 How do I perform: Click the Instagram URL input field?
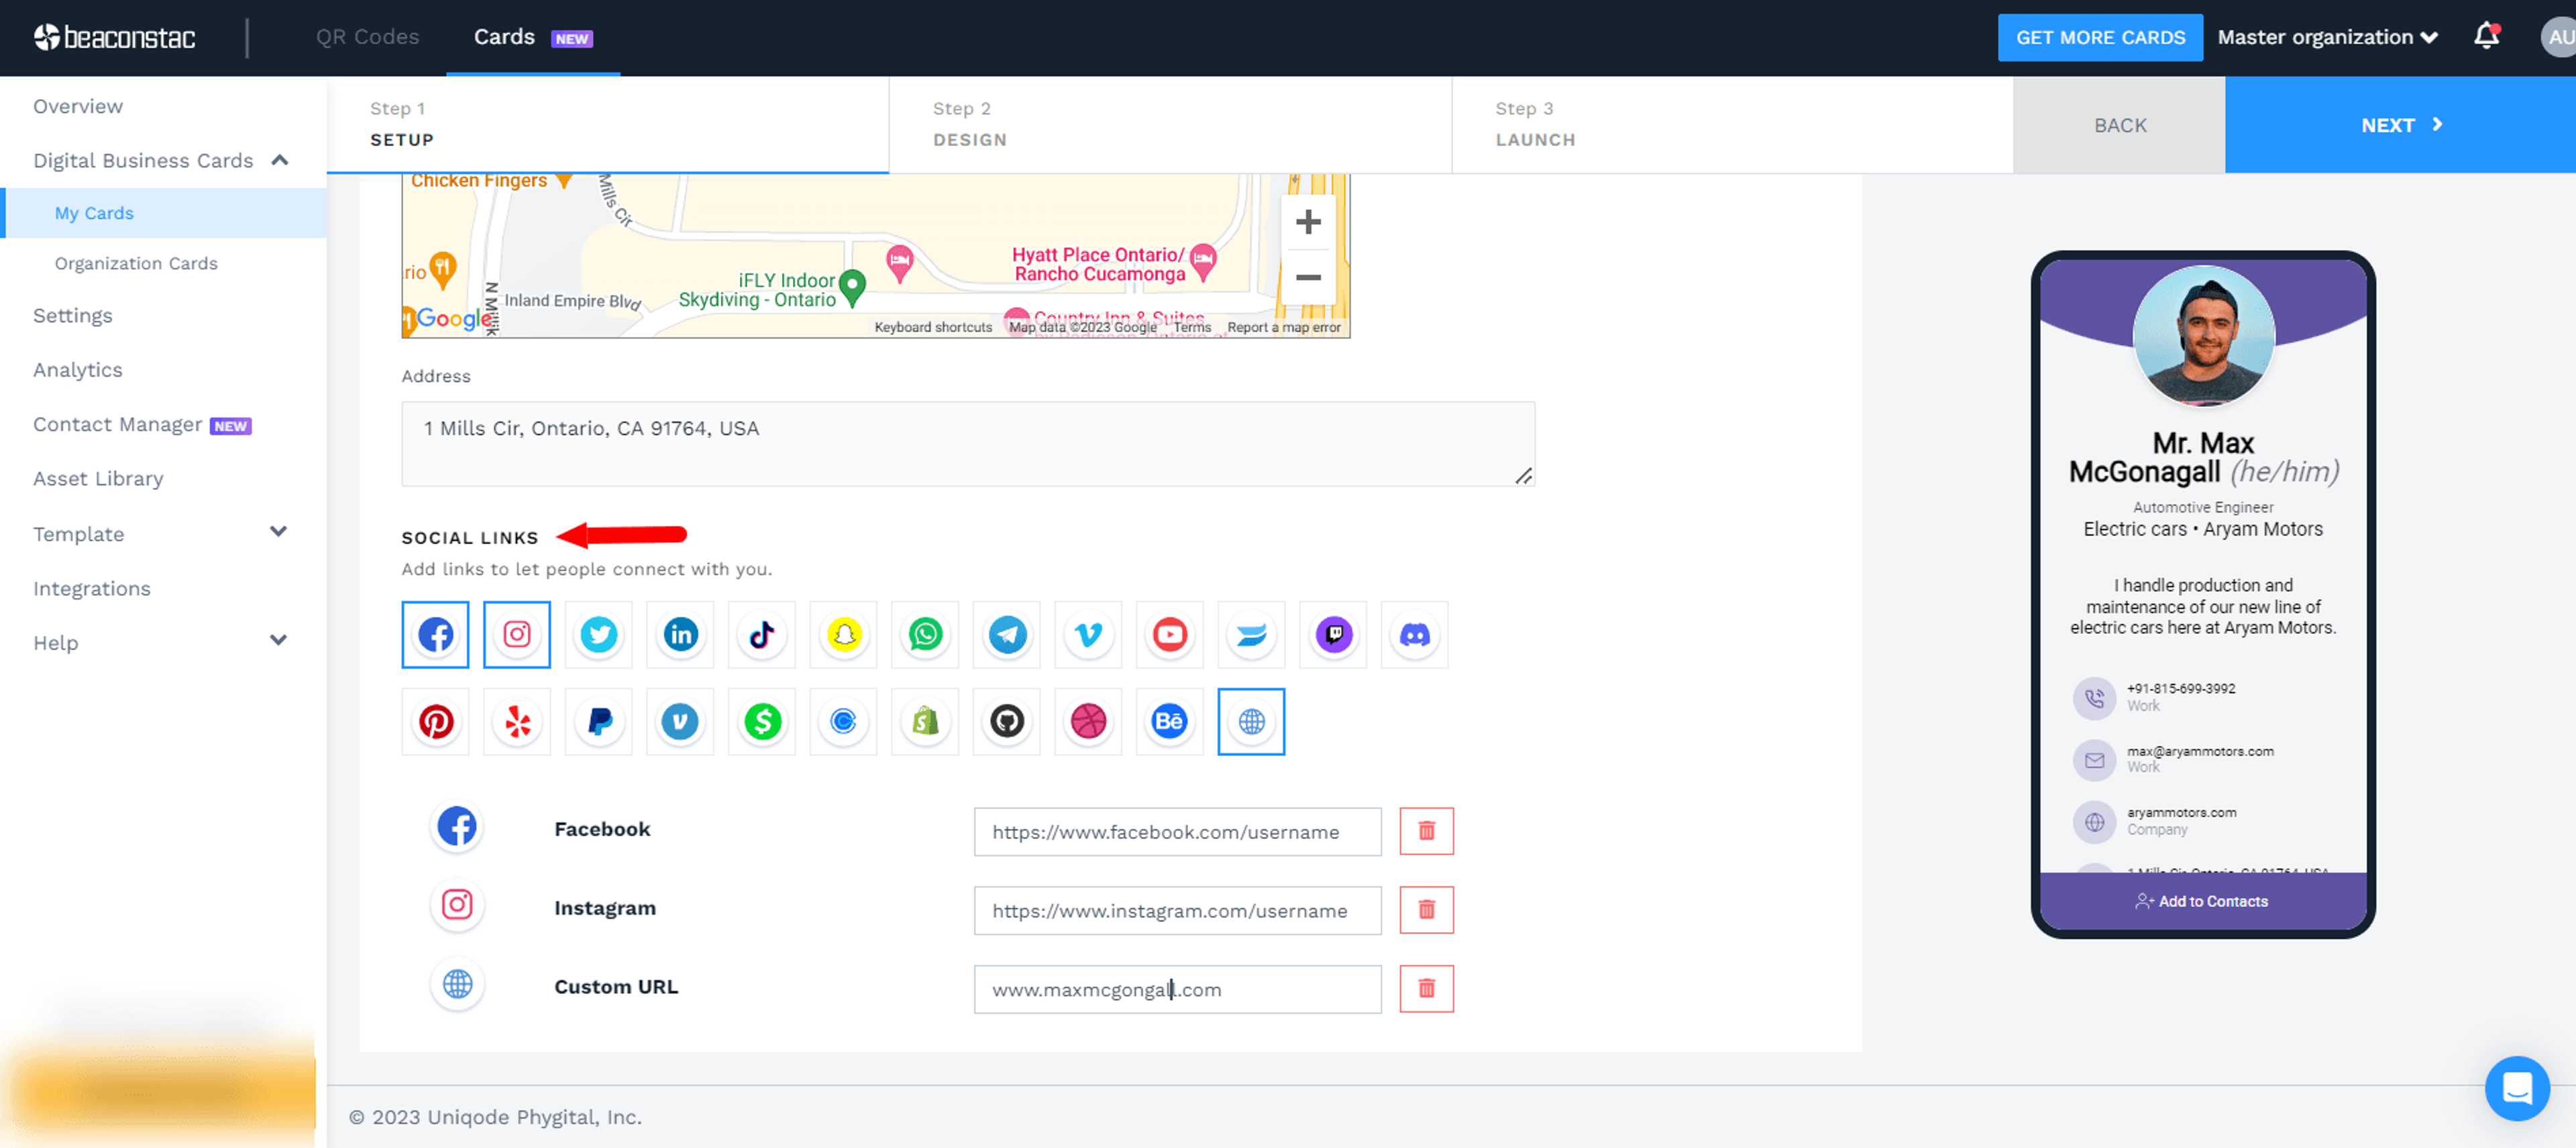(1178, 910)
